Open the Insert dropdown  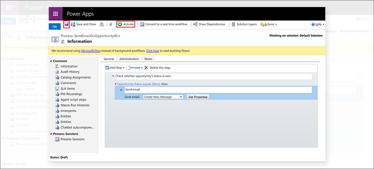135,68
